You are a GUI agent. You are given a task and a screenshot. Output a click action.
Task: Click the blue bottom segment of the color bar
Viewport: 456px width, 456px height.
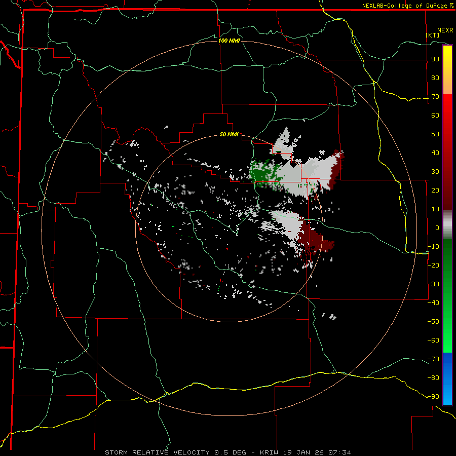click(x=447, y=379)
